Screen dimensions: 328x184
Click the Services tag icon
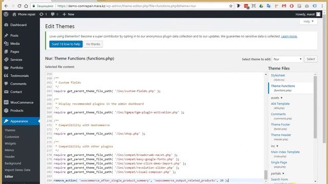click(6, 59)
